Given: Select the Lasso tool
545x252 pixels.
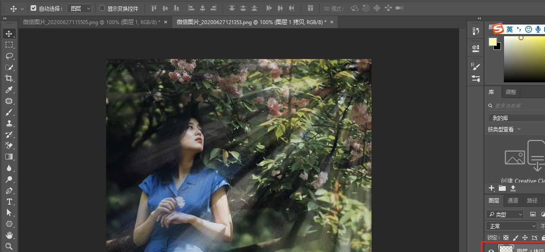Looking at the screenshot, I should tap(9, 56).
